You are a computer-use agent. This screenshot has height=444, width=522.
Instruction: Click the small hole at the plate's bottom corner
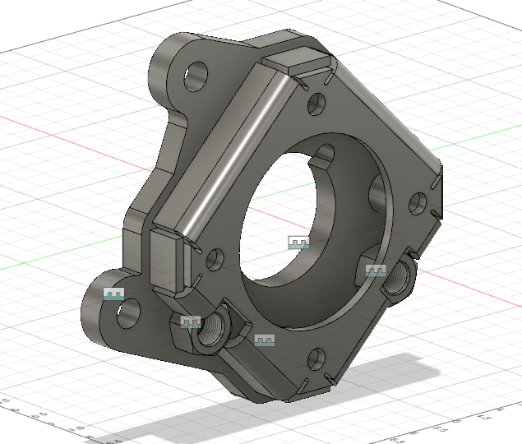316,358
